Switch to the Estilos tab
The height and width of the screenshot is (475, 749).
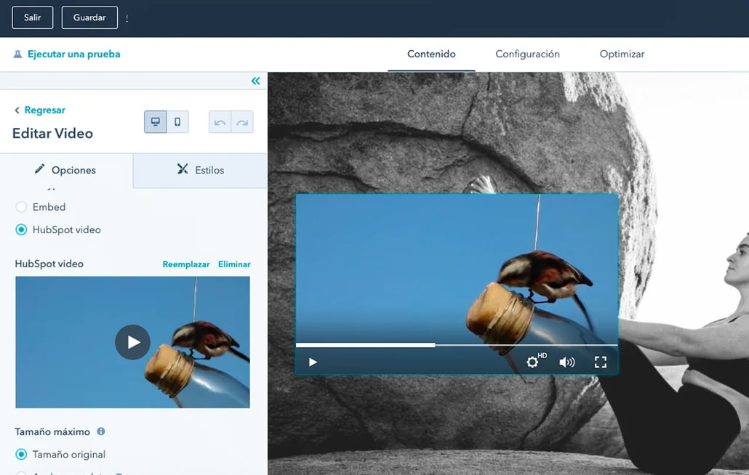200,170
